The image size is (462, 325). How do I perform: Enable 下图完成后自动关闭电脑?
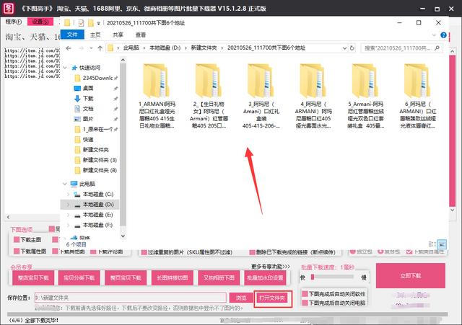click(305, 303)
